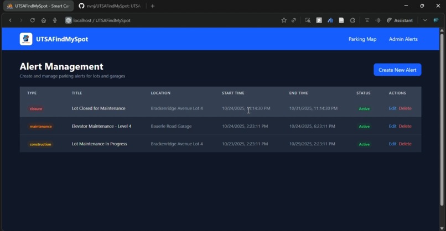Copy page link using the chain icon
Screen dimensions: 446x231
coord(294,20)
